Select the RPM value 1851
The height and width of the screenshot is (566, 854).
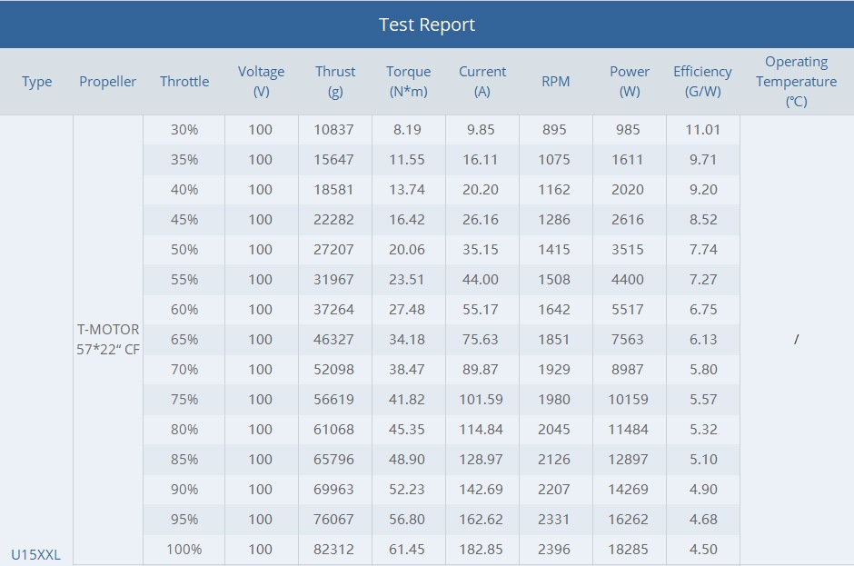coord(554,340)
